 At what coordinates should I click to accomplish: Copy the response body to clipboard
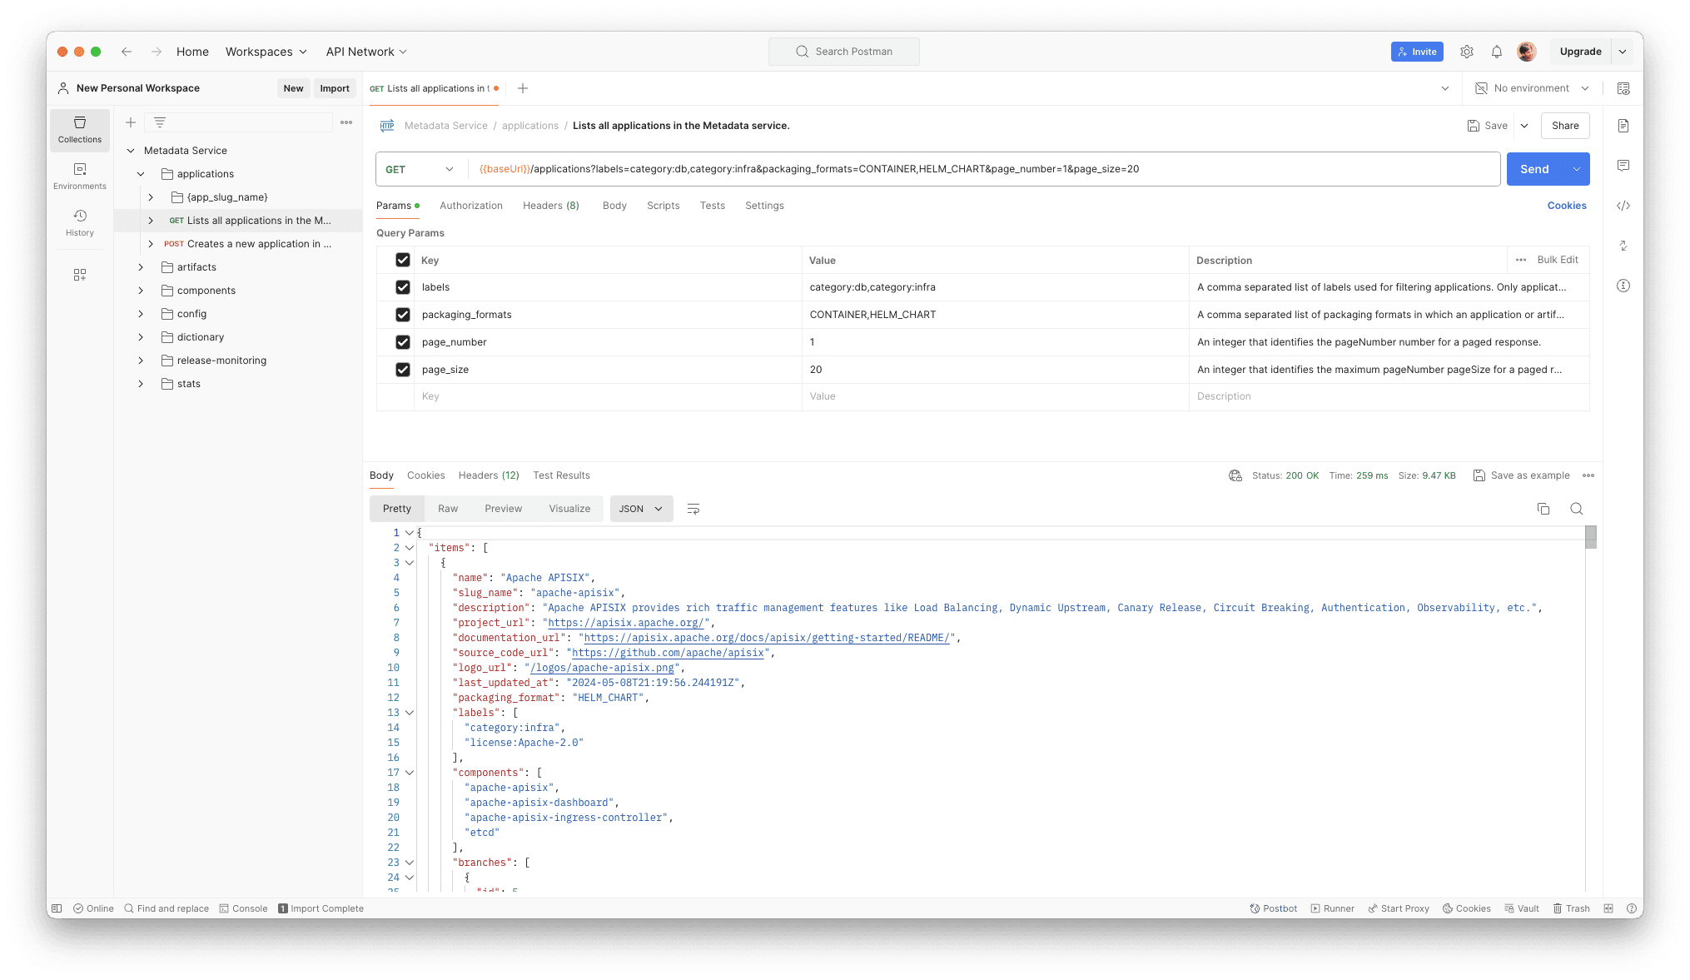(x=1543, y=508)
